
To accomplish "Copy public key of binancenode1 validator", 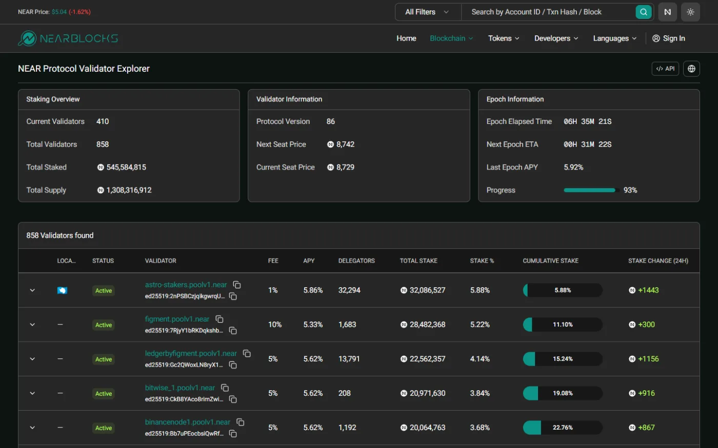I will click(x=233, y=434).
